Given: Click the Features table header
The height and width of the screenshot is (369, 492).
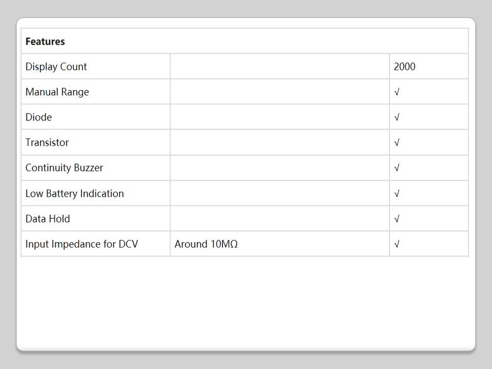Looking at the screenshot, I should coord(45,42).
